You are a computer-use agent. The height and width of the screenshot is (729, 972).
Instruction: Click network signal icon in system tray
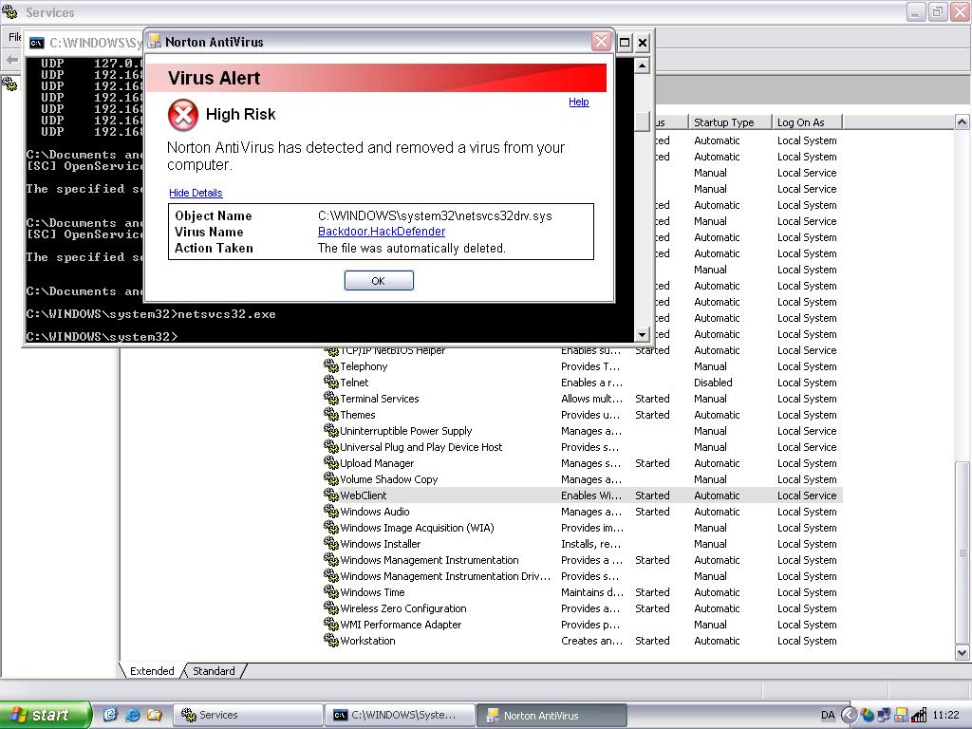click(x=919, y=715)
